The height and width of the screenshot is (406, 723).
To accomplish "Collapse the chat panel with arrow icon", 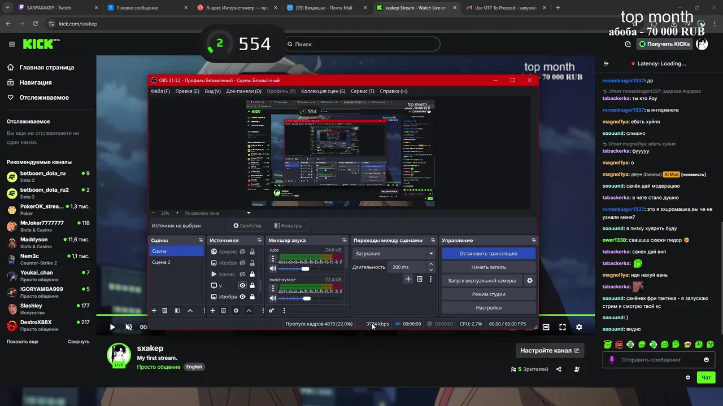I will [606, 64].
